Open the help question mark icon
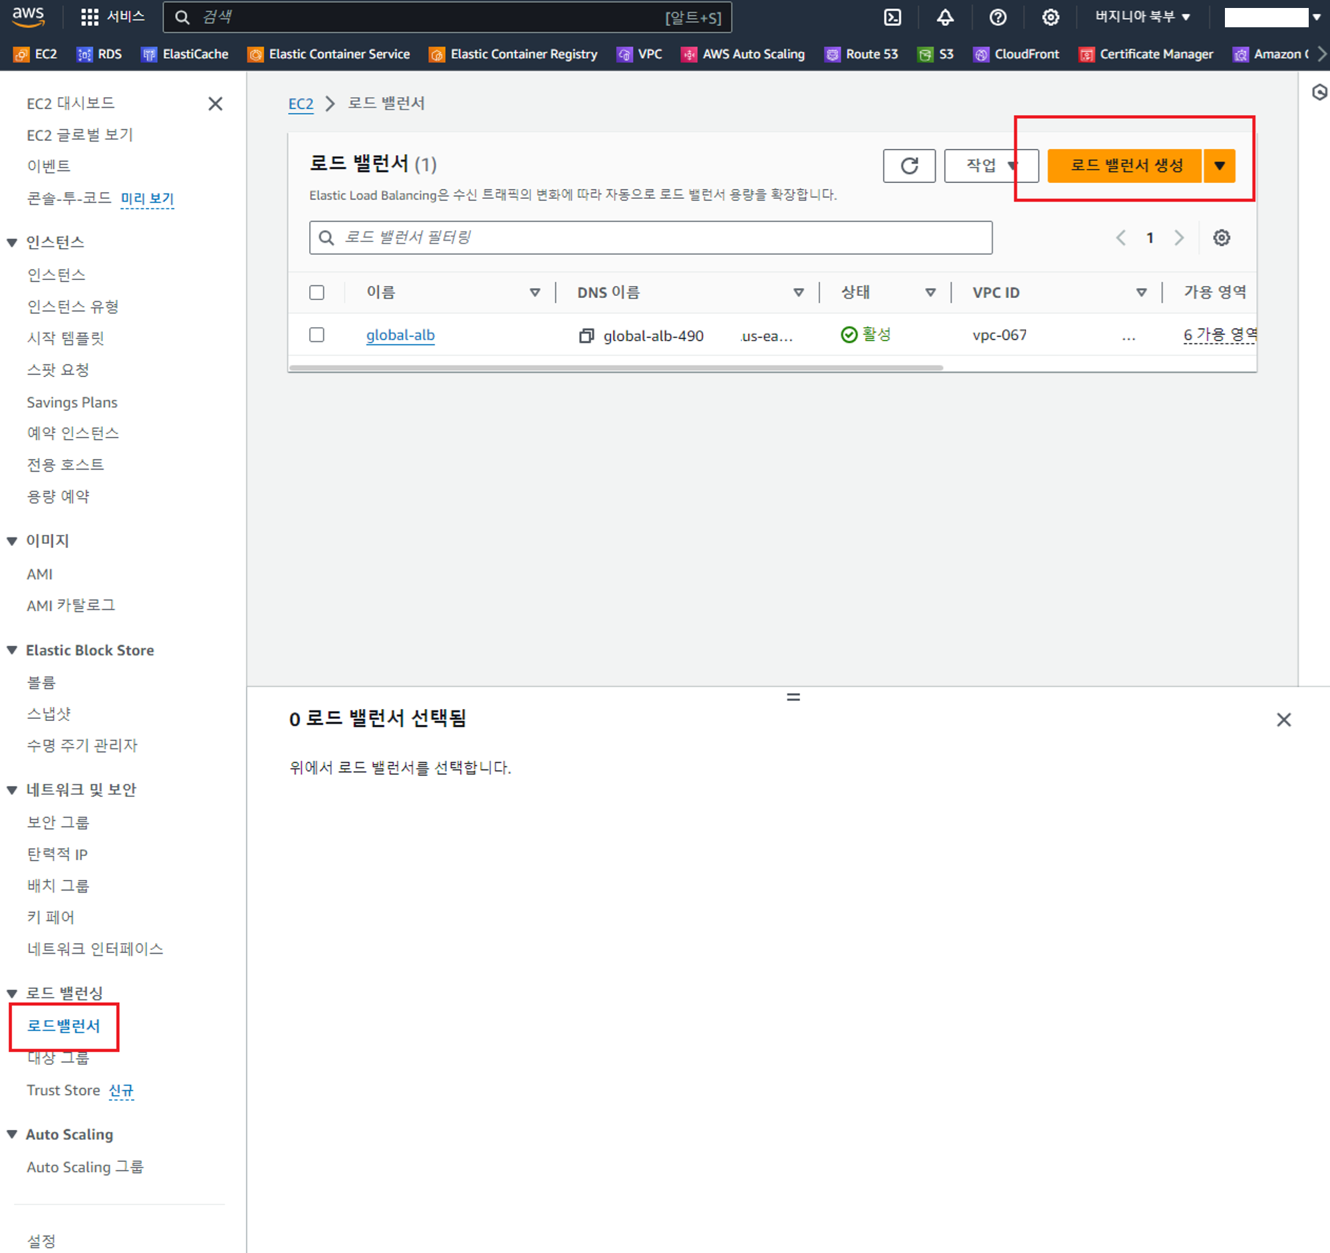The height and width of the screenshot is (1253, 1330). point(997,17)
